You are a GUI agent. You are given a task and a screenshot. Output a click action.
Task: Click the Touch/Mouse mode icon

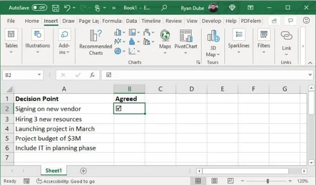pyautogui.click(x=97, y=8)
